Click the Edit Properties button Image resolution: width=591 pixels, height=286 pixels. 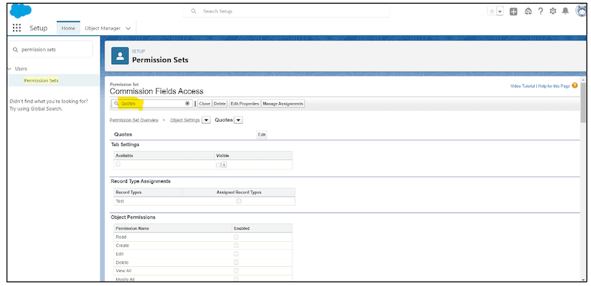pyautogui.click(x=245, y=103)
